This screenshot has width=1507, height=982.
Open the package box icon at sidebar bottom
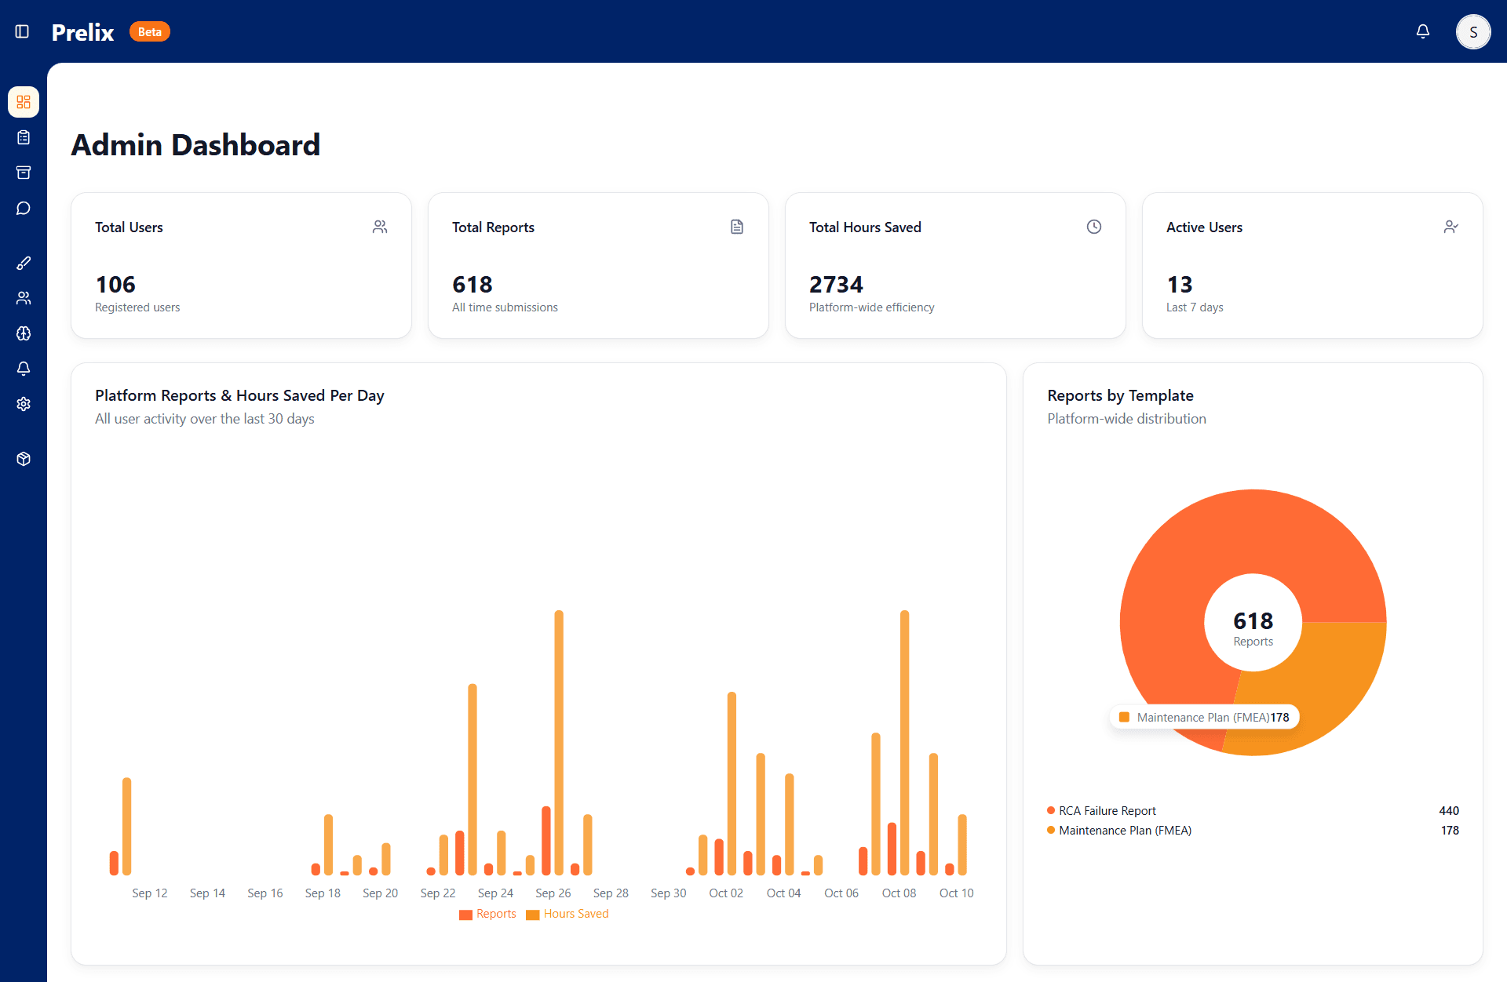tap(24, 459)
